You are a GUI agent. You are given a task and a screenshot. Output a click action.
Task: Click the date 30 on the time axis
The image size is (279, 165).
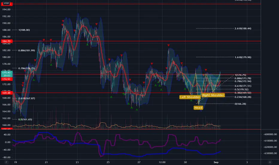click(x=185, y=162)
